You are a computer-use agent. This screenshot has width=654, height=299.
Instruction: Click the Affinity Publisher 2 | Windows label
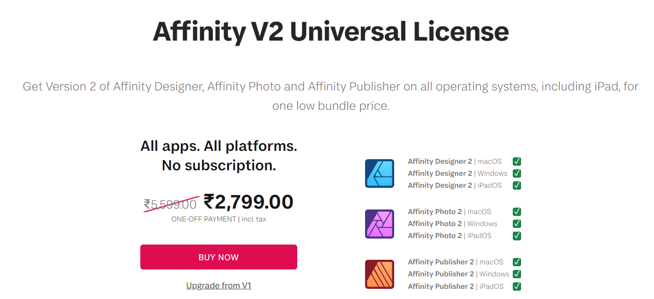tap(459, 274)
